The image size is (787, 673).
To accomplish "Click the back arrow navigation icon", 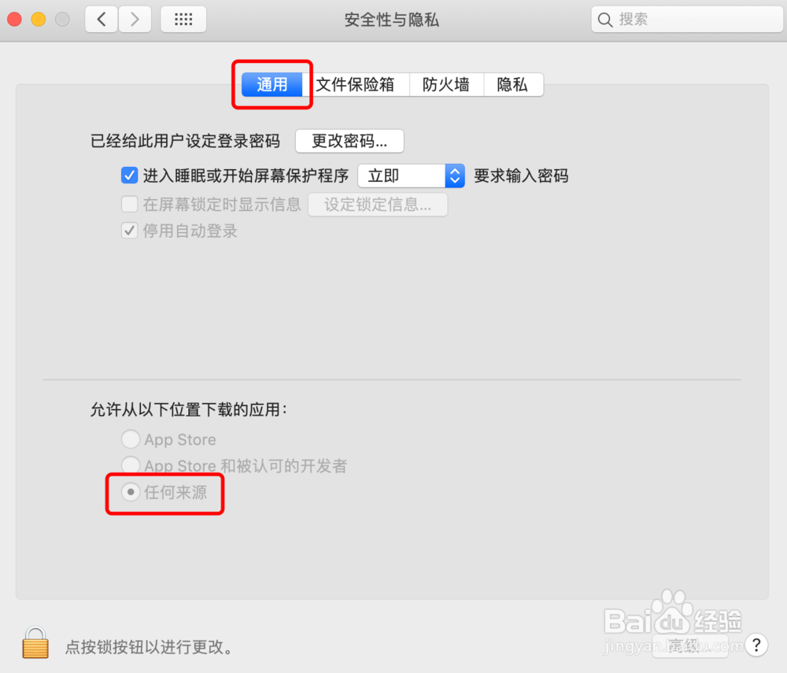I will click(x=102, y=20).
